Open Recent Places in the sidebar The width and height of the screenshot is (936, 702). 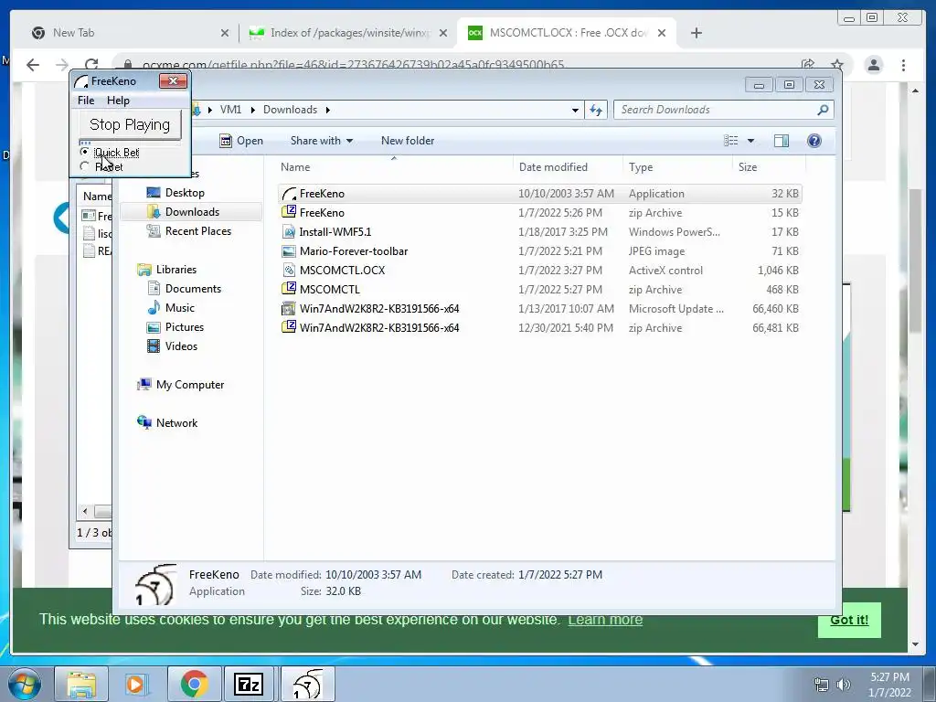point(188,231)
